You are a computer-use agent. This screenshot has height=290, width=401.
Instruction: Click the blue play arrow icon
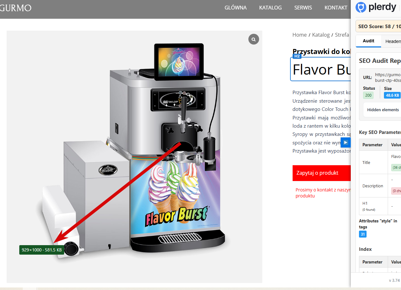point(346,142)
